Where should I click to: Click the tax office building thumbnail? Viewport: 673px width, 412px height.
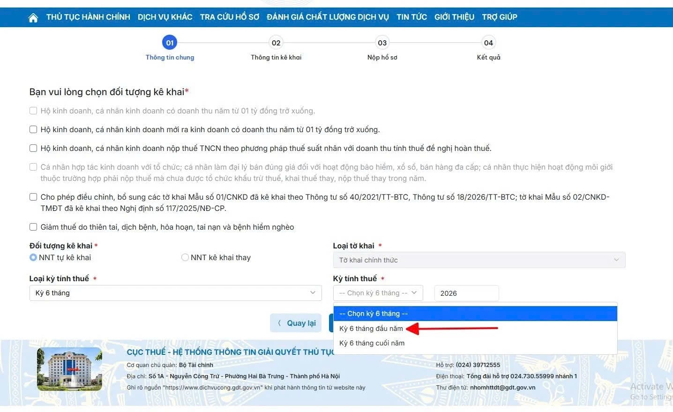pos(70,369)
